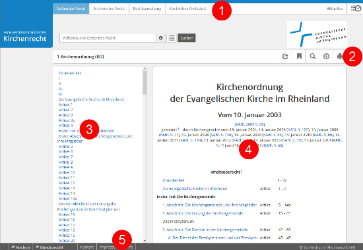Open the Rechtsprechung tab
Screen dimensions: 363x250
(147, 9)
